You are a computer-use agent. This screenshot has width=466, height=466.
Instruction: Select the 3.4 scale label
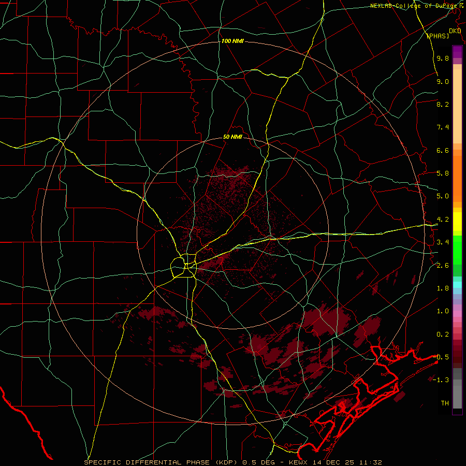(443, 242)
